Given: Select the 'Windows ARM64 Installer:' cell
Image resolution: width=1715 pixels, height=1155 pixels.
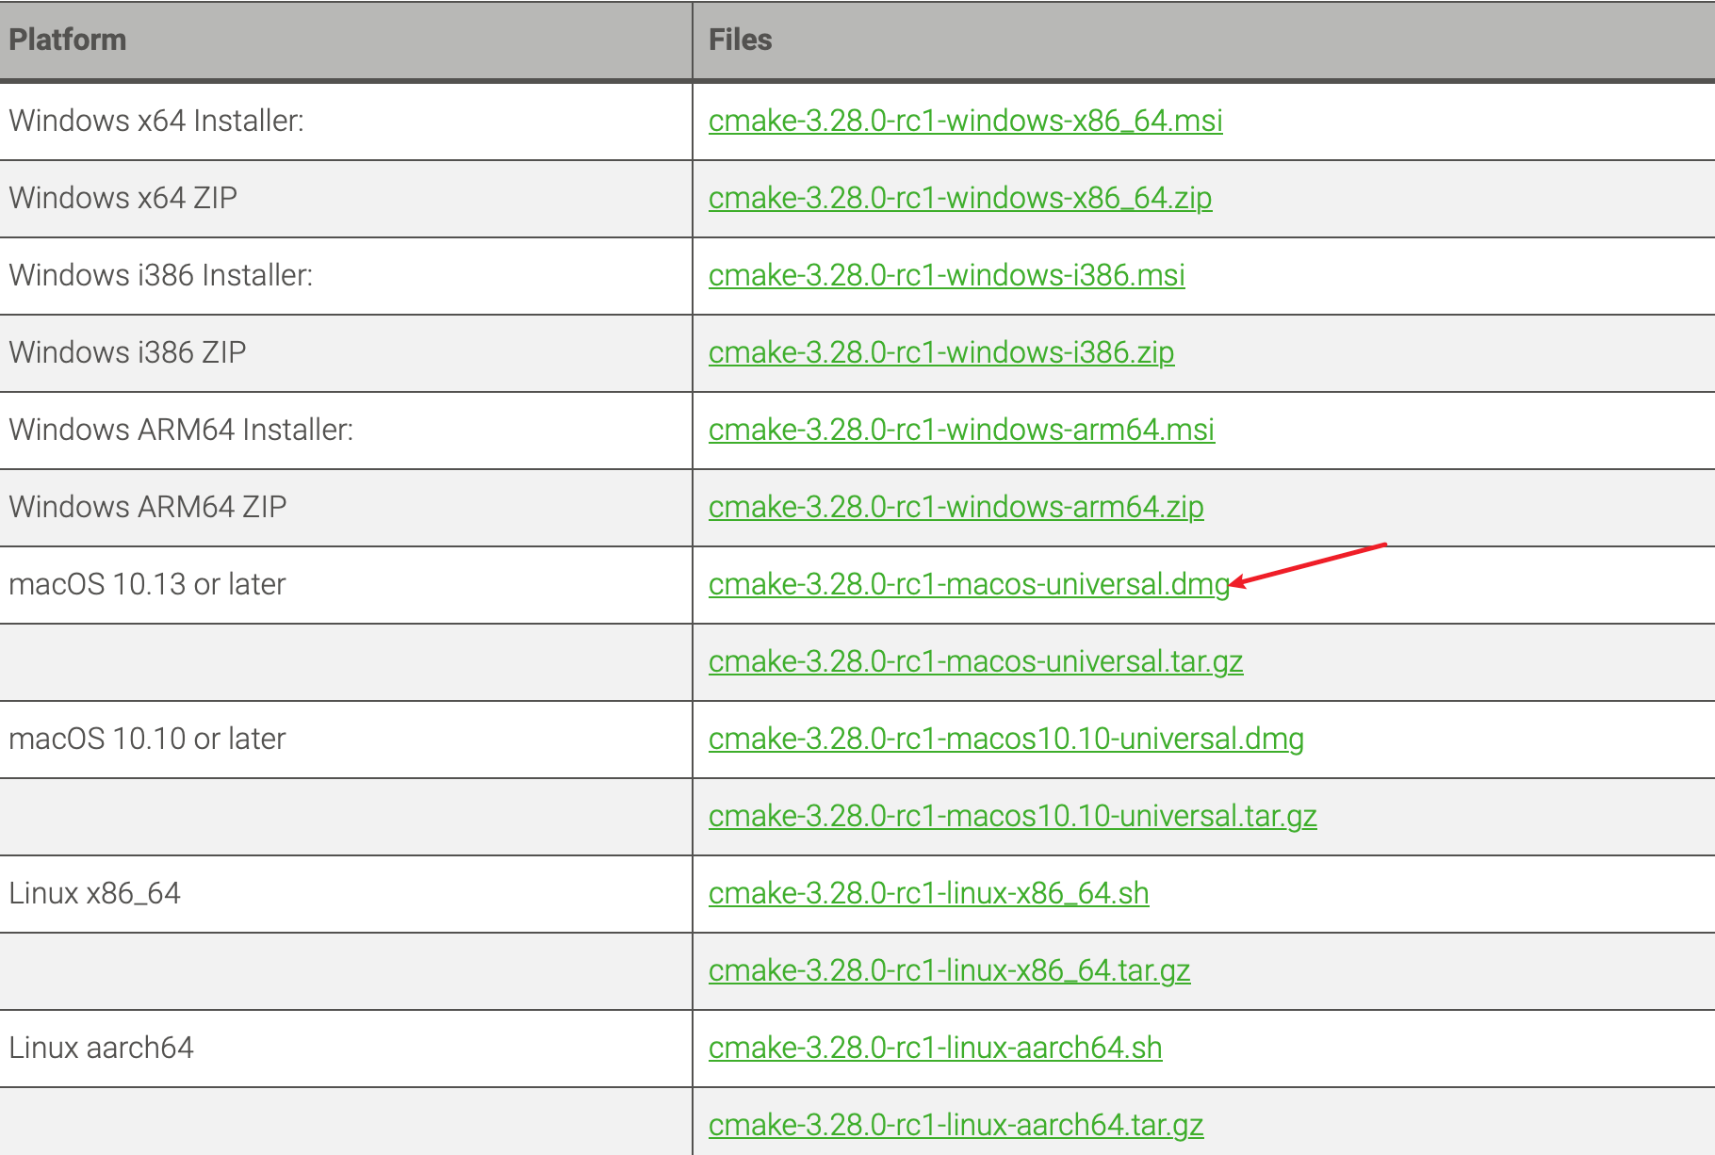Looking at the screenshot, I should point(346,430).
